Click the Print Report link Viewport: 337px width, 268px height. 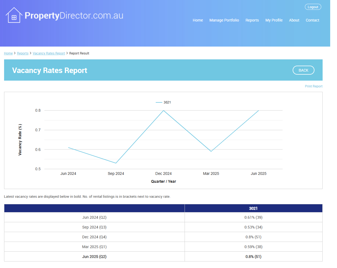313,86
